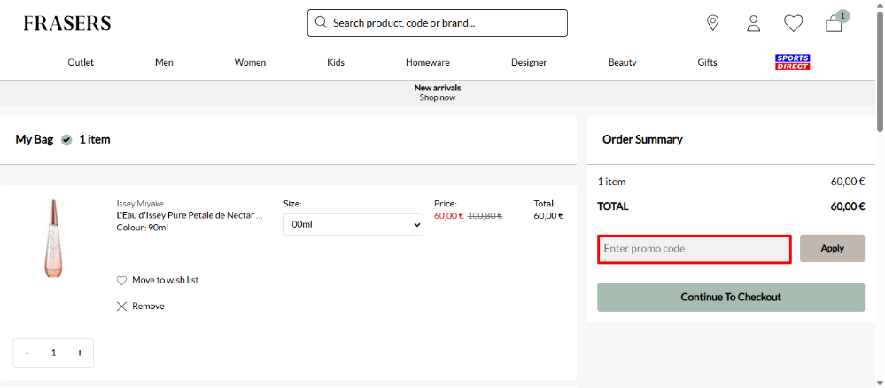Open the shopping bag icon
This screenshot has width=885, height=388.
coord(834,24)
